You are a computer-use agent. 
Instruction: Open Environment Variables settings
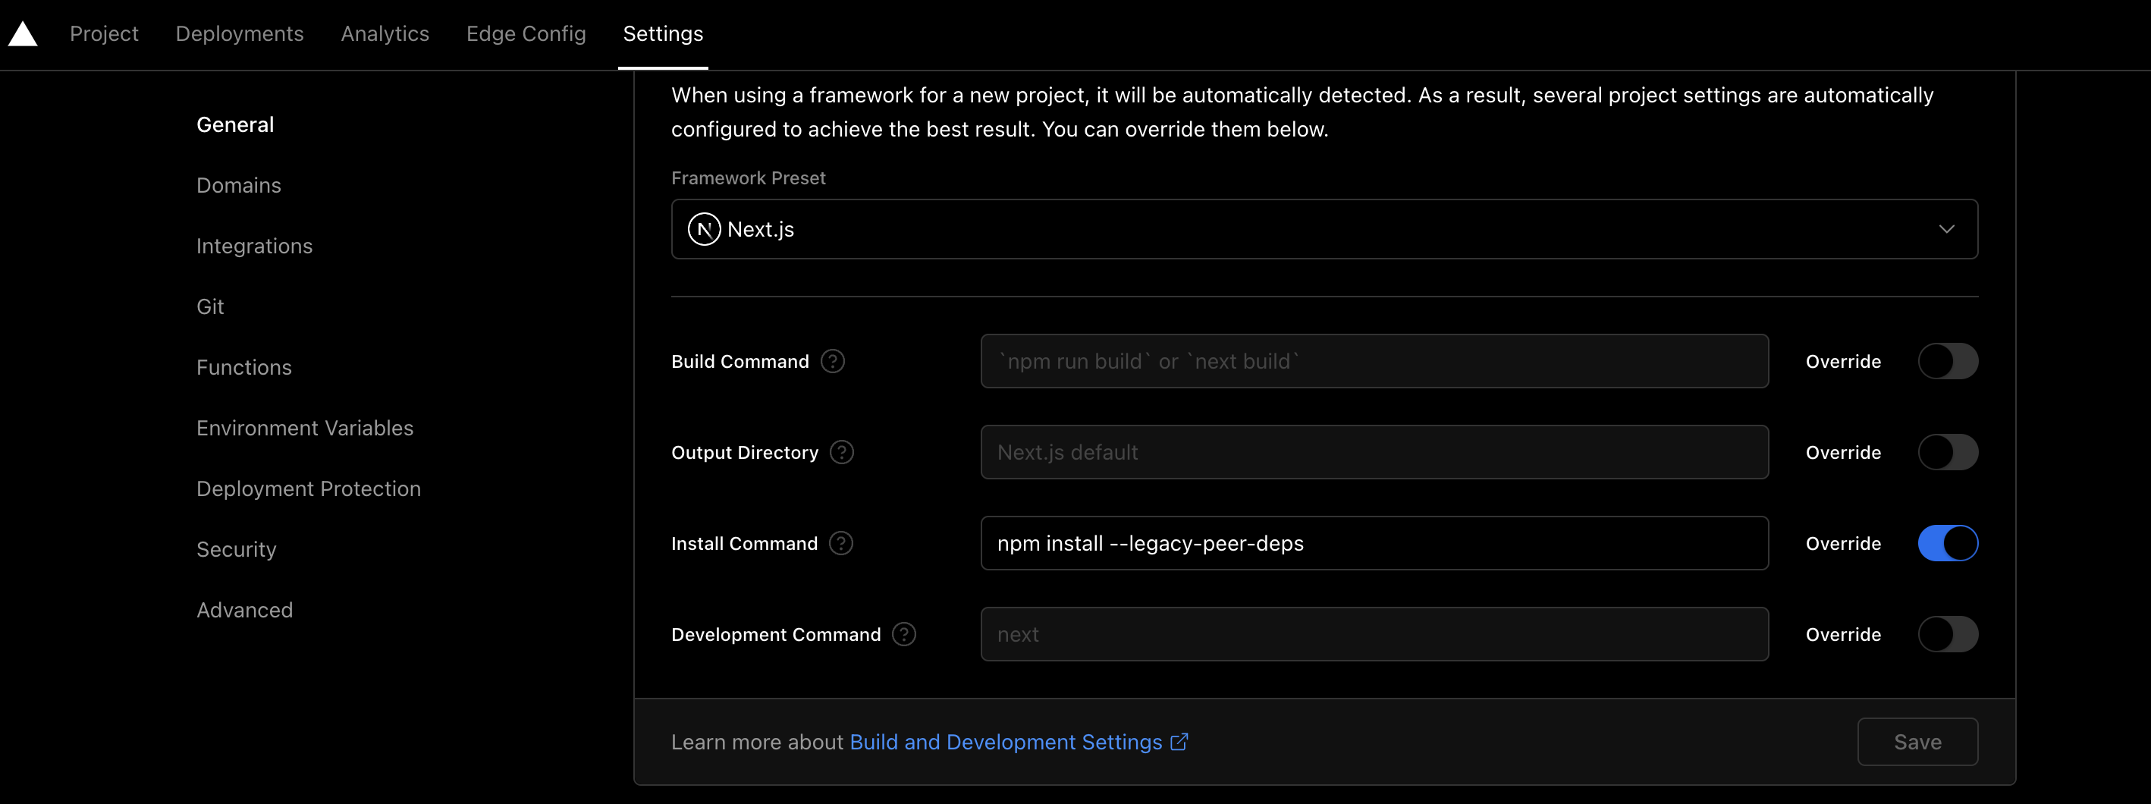point(305,429)
